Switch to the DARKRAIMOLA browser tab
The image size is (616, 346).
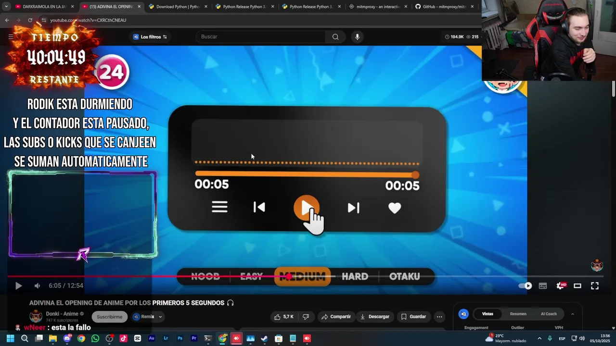click(x=44, y=7)
